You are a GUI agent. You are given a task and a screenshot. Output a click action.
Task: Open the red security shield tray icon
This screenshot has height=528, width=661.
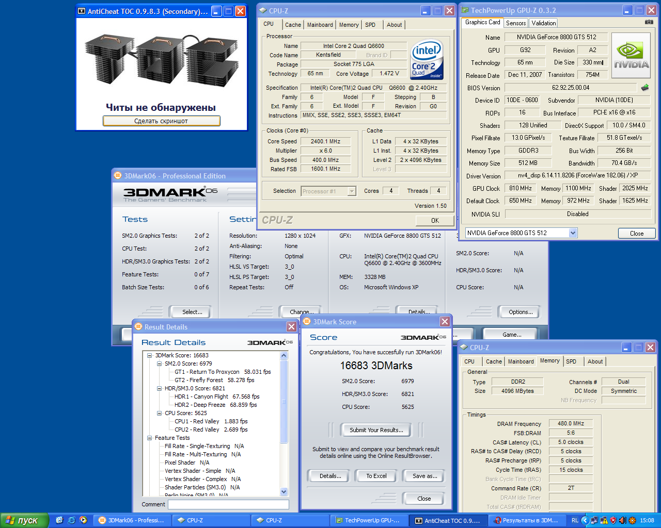(613, 520)
